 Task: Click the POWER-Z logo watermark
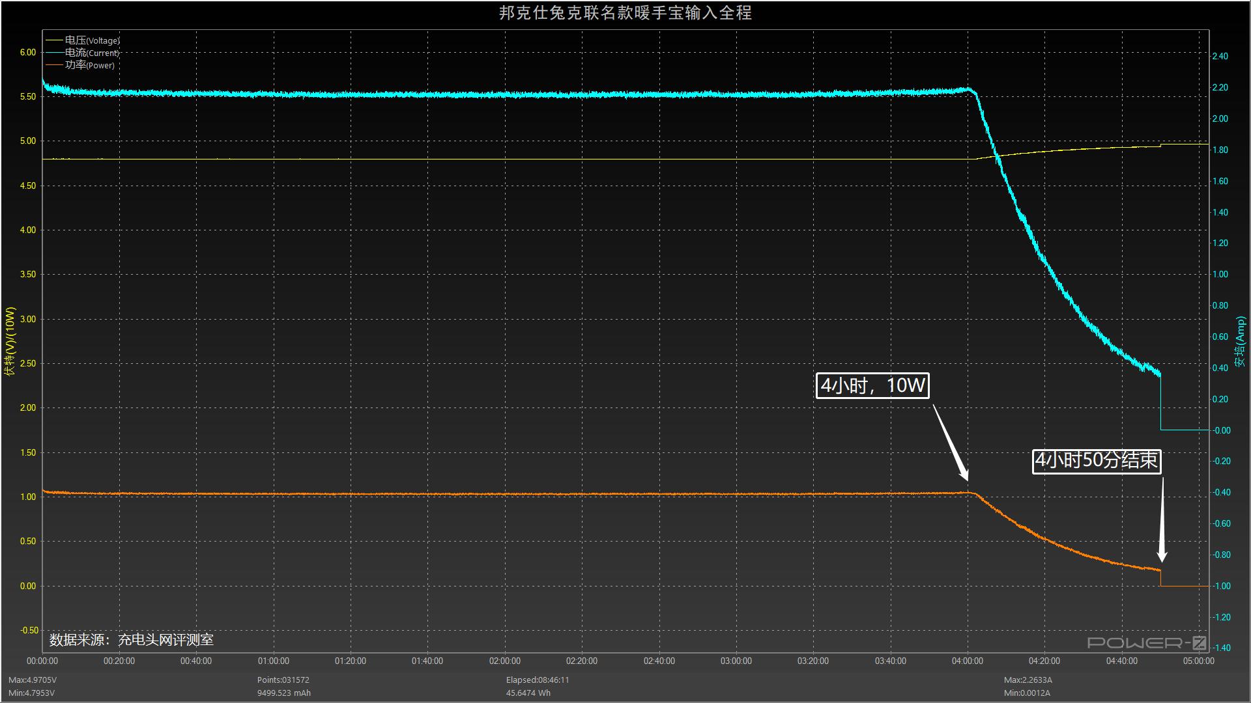click(x=1146, y=643)
